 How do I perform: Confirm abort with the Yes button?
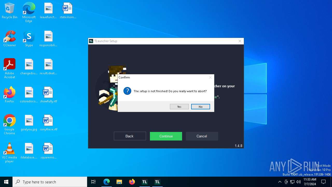tap(179, 107)
